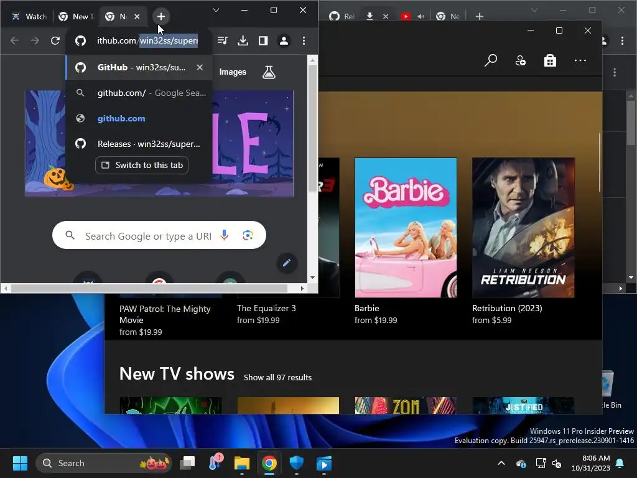Image resolution: width=637 pixels, height=478 pixels.
Task: Close the active third Chrome tab
Action: coord(137,17)
